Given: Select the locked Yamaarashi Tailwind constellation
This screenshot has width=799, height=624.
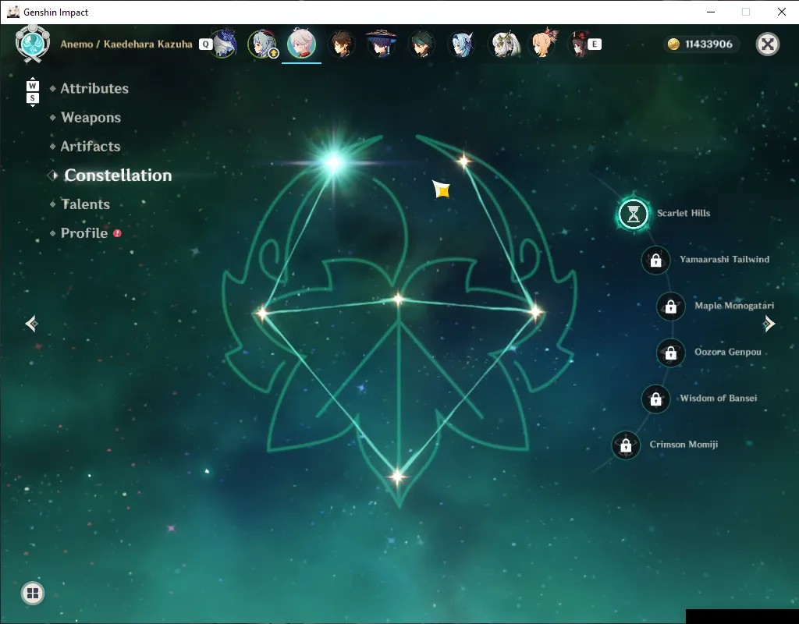Looking at the screenshot, I should pos(655,261).
